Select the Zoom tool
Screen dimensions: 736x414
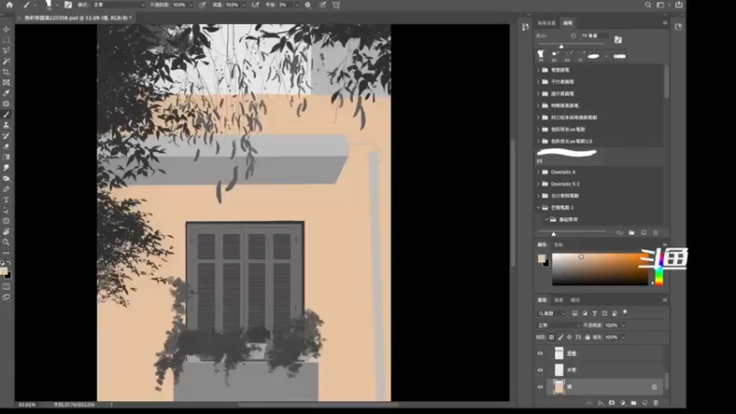point(6,242)
